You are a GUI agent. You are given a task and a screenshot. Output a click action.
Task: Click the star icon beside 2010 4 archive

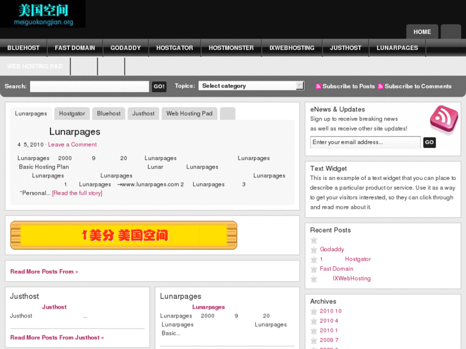tap(314, 321)
